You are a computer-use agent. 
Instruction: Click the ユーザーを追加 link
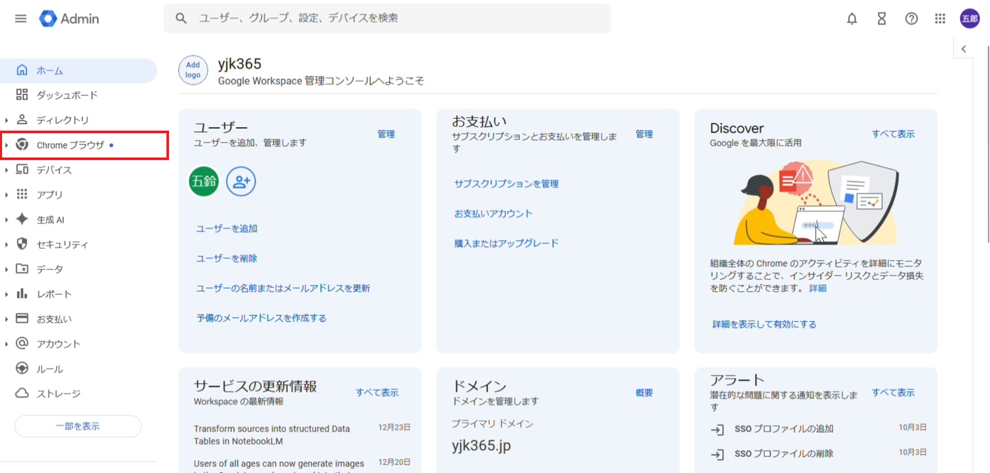click(x=226, y=228)
